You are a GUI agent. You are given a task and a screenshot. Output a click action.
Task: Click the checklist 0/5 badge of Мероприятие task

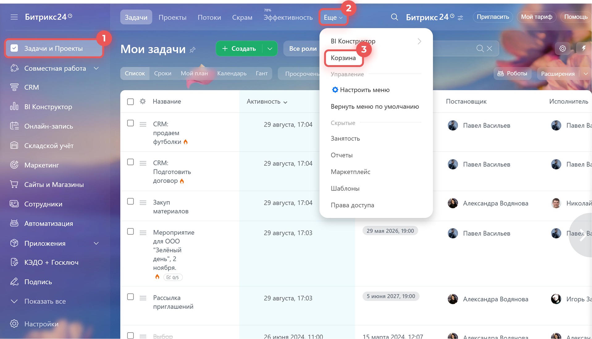click(173, 277)
